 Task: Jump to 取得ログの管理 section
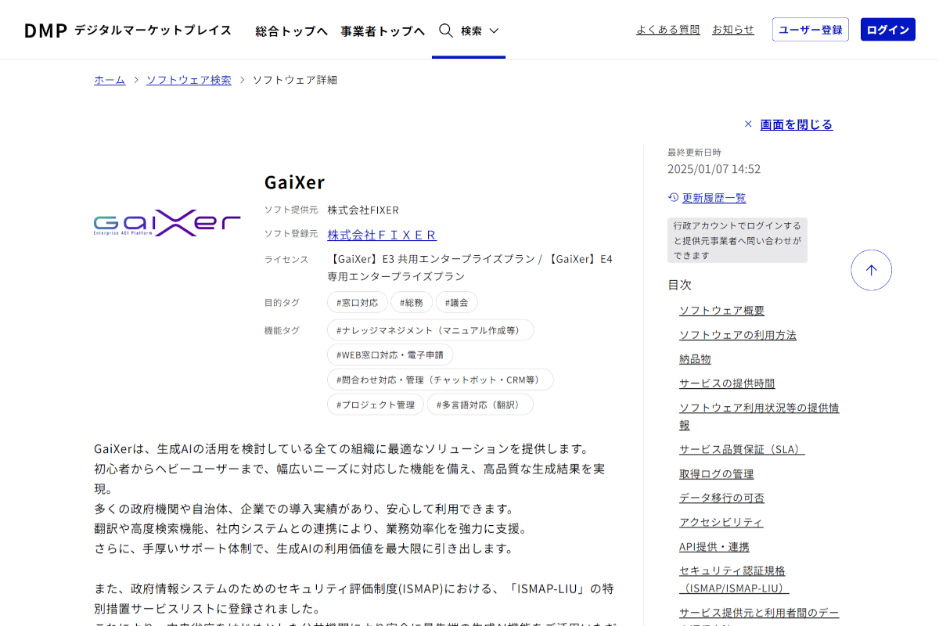717,473
